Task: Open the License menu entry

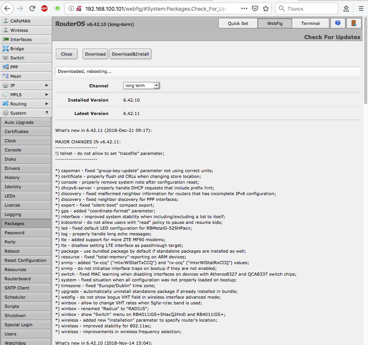Action: [x=26, y=205]
